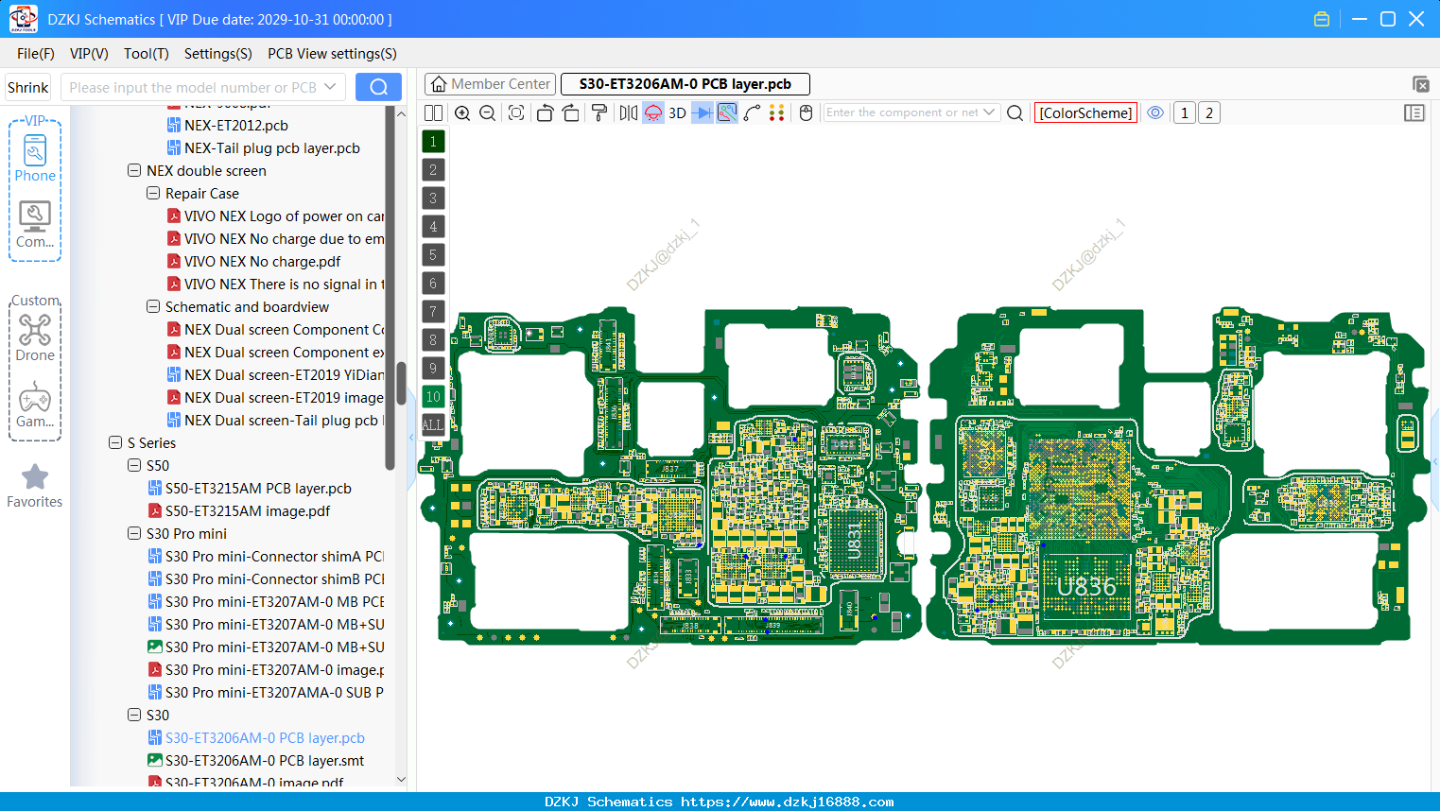Select view button 1
This screenshot has width=1440, height=811.
(1185, 112)
